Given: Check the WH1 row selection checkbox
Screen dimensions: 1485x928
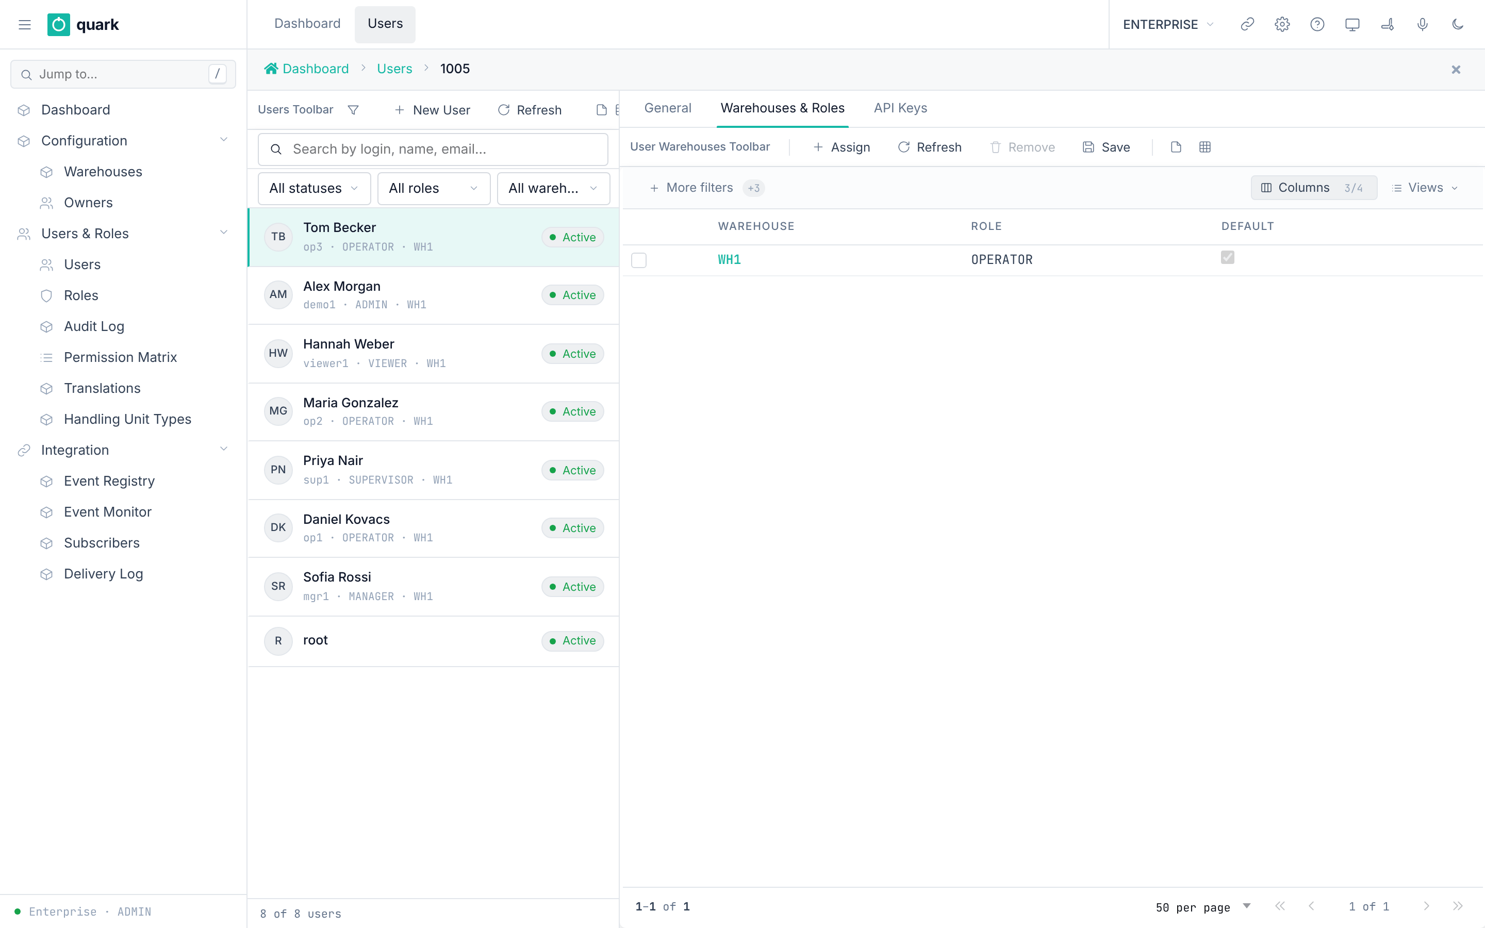Looking at the screenshot, I should pos(639,260).
